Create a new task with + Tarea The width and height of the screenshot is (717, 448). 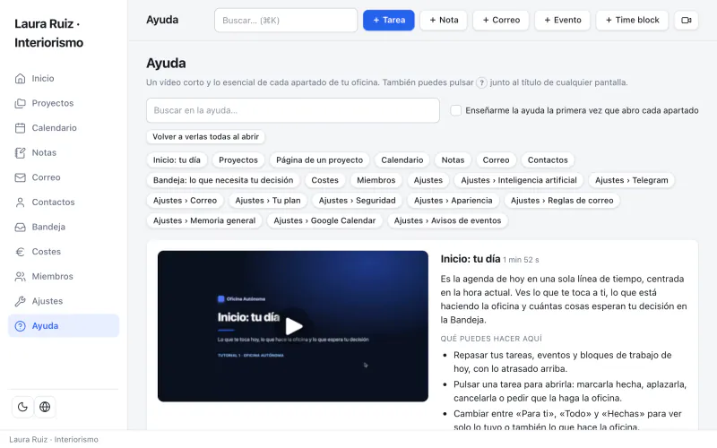[389, 20]
